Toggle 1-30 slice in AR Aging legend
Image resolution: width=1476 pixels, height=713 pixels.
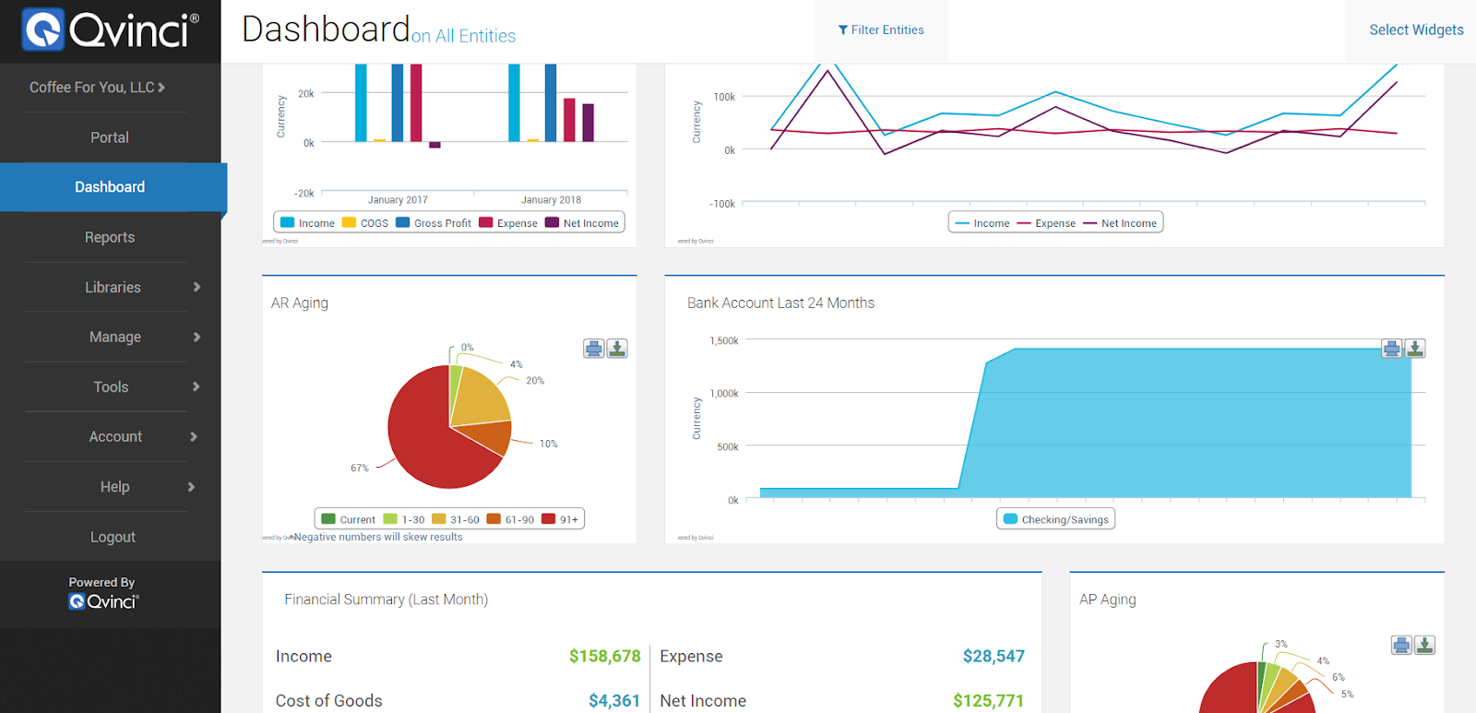(404, 519)
